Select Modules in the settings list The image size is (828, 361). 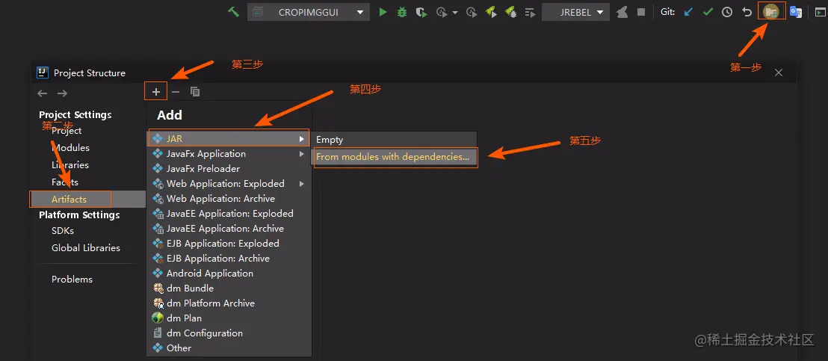(x=70, y=148)
